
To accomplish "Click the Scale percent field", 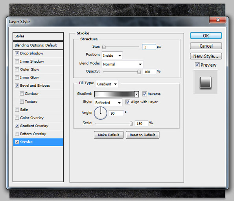I will [141, 123].
